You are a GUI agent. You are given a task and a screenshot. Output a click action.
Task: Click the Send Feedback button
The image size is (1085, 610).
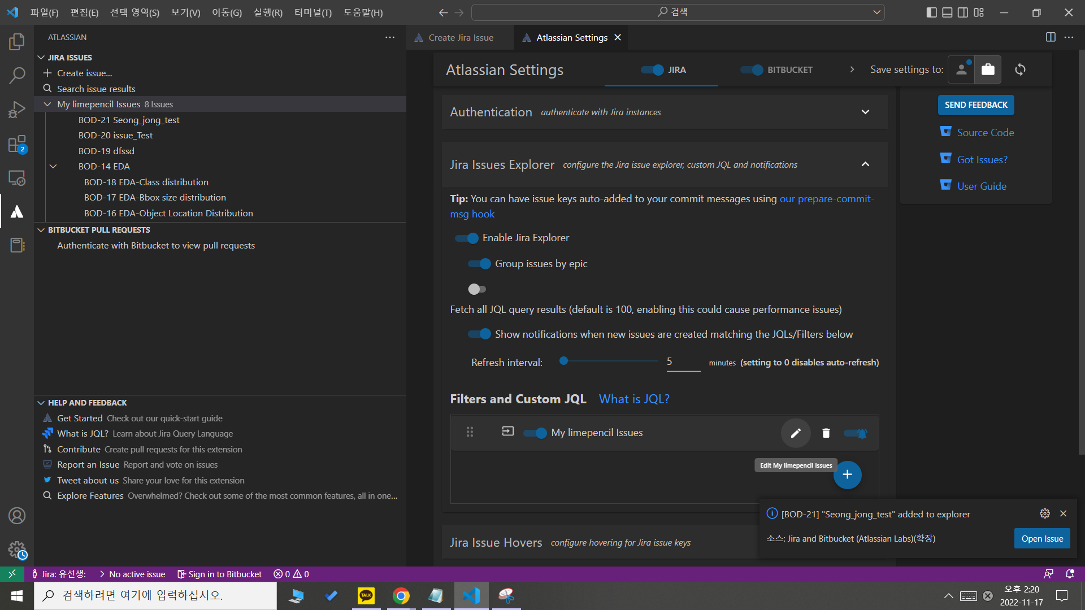click(976, 105)
